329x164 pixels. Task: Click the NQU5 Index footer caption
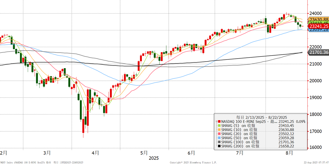pos(42,162)
